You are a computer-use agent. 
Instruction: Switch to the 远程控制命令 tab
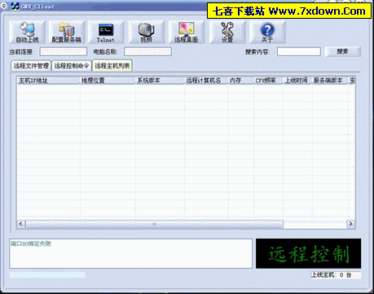pos(72,66)
